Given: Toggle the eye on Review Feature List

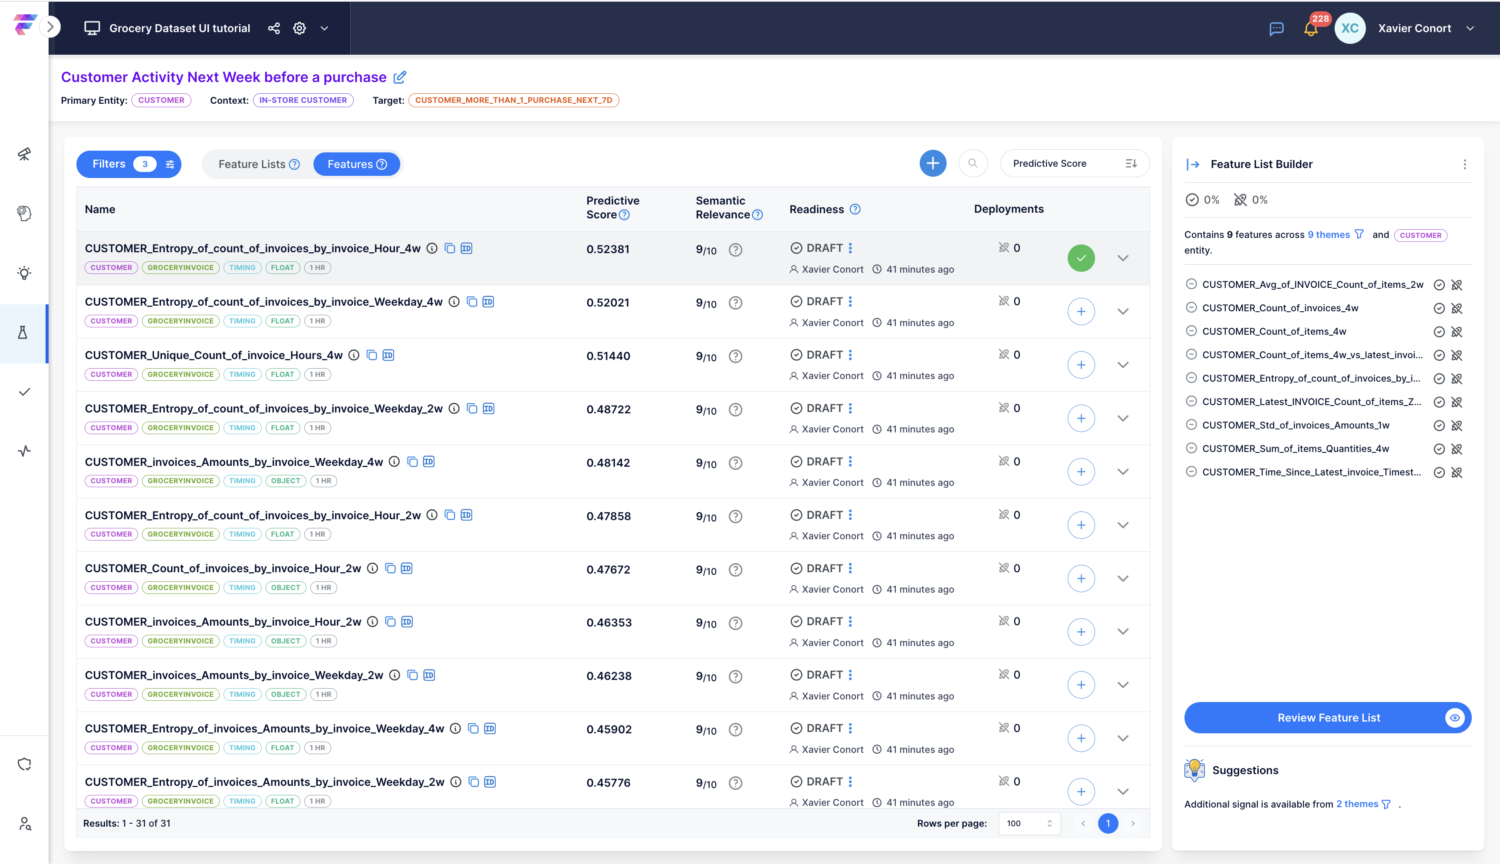Looking at the screenshot, I should click(x=1454, y=718).
